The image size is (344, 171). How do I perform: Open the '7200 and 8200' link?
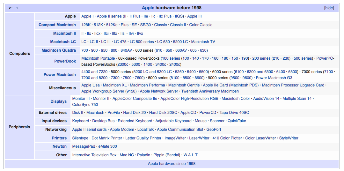click(x=95, y=78)
